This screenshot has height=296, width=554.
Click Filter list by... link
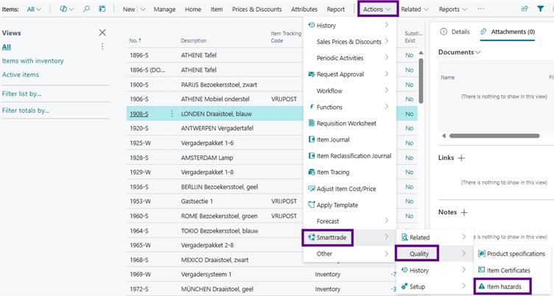[21, 94]
